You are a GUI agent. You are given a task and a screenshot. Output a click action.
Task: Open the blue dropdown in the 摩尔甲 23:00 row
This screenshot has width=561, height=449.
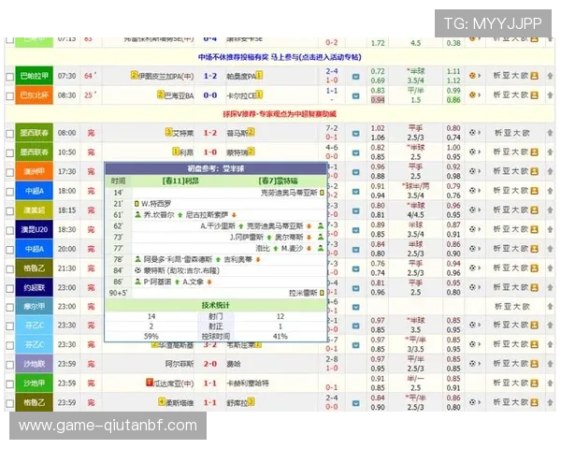pos(355,307)
